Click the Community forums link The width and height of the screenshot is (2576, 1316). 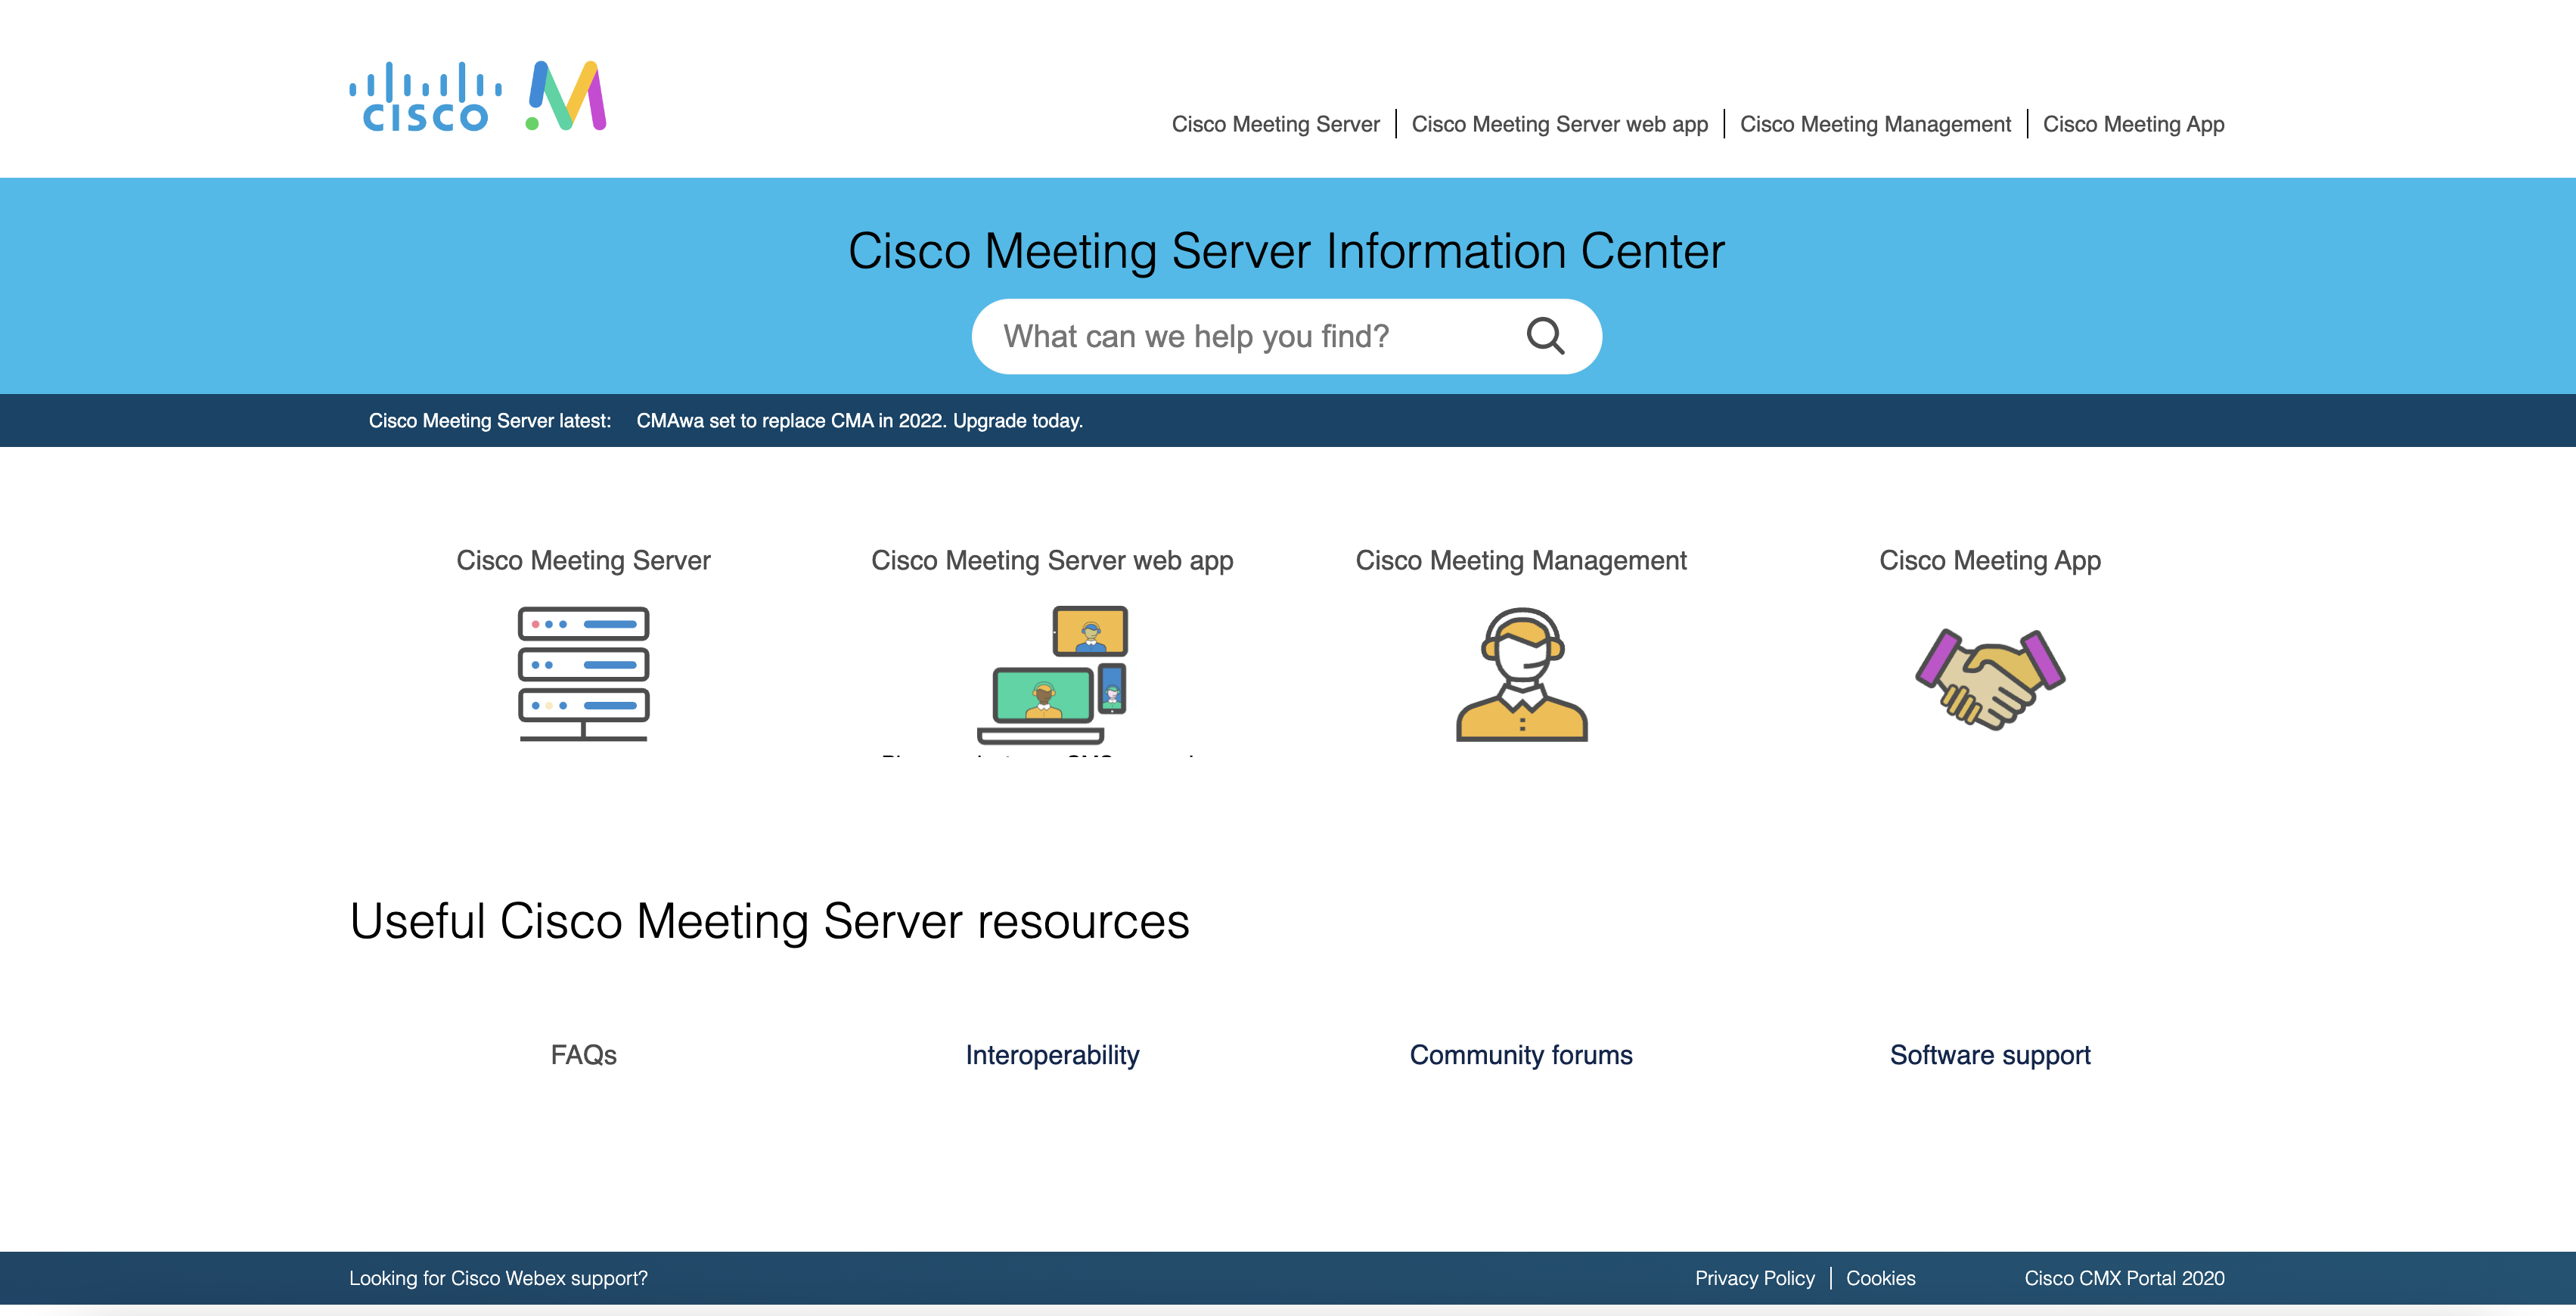tap(1520, 1053)
